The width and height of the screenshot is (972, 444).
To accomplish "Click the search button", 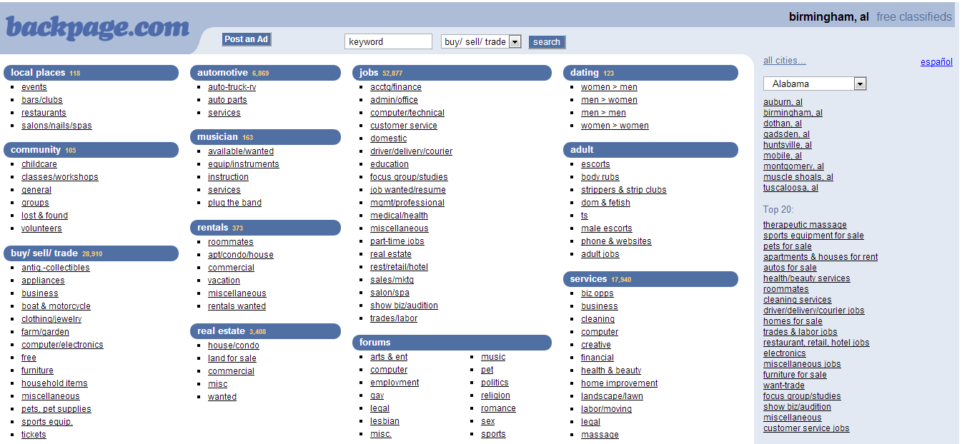I will pos(547,42).
